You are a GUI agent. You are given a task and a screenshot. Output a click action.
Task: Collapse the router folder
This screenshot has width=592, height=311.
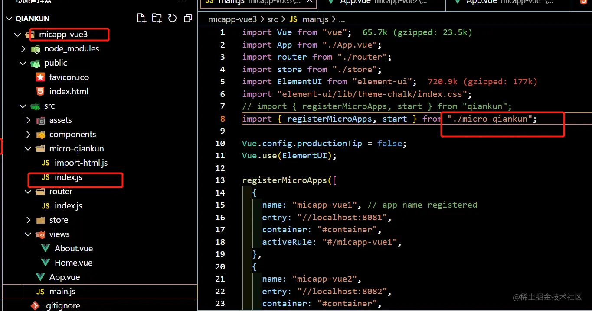click(29, 192)
